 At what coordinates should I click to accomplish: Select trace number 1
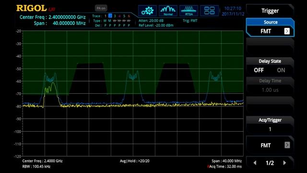pyautogui.click(x=106, y=16)
